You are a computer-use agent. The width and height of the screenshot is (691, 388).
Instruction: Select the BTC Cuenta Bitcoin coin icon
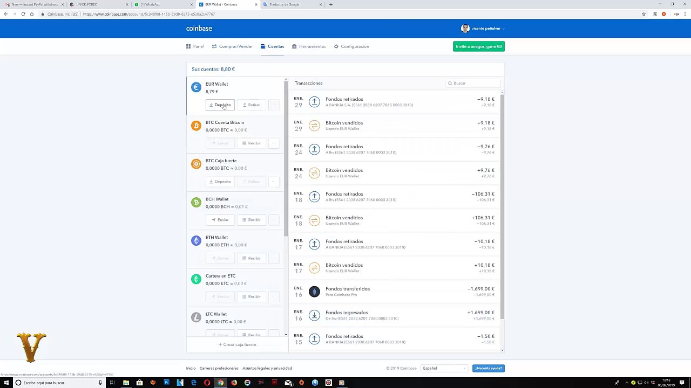[196, 126]
